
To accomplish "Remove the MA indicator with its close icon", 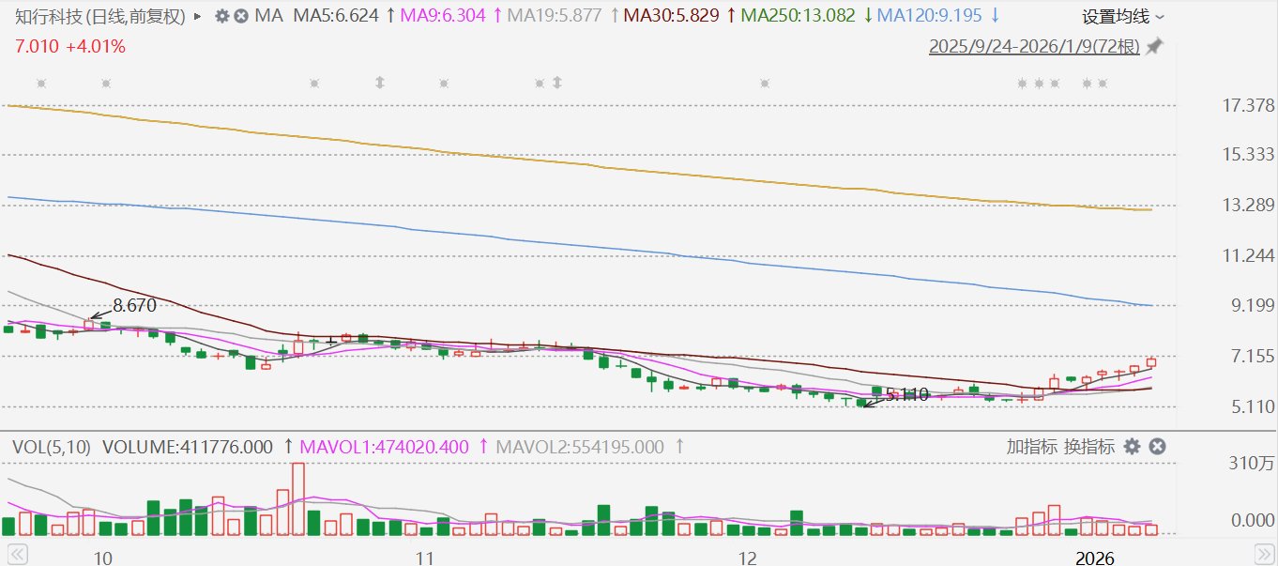I will (x=241, y=16).
